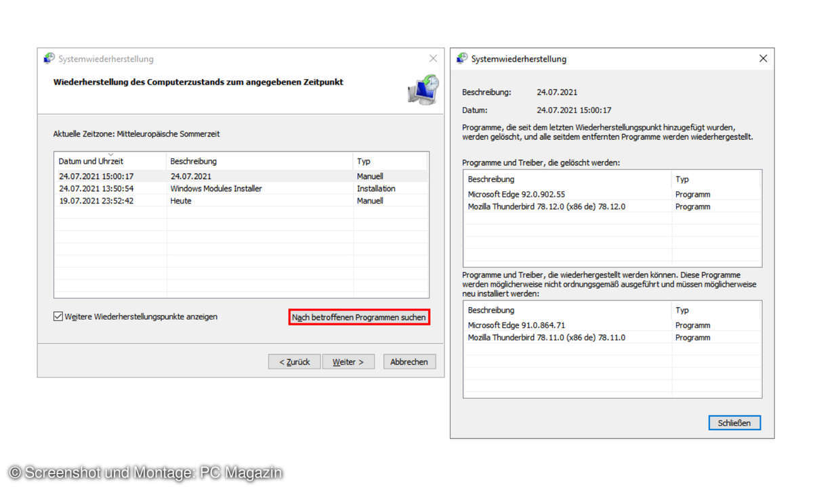Image resolution: width=813 pixels, height=487 pixels.
Task: Click Typ column header in restore points list
Action: pos(390,161)
